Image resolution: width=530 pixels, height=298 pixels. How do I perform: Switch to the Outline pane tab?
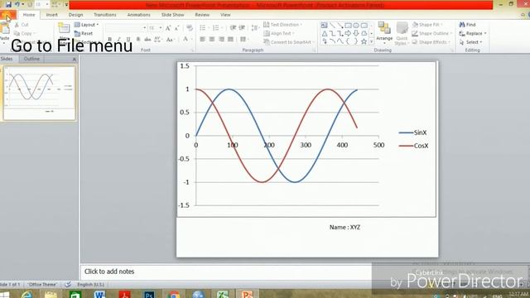(31, 59)
